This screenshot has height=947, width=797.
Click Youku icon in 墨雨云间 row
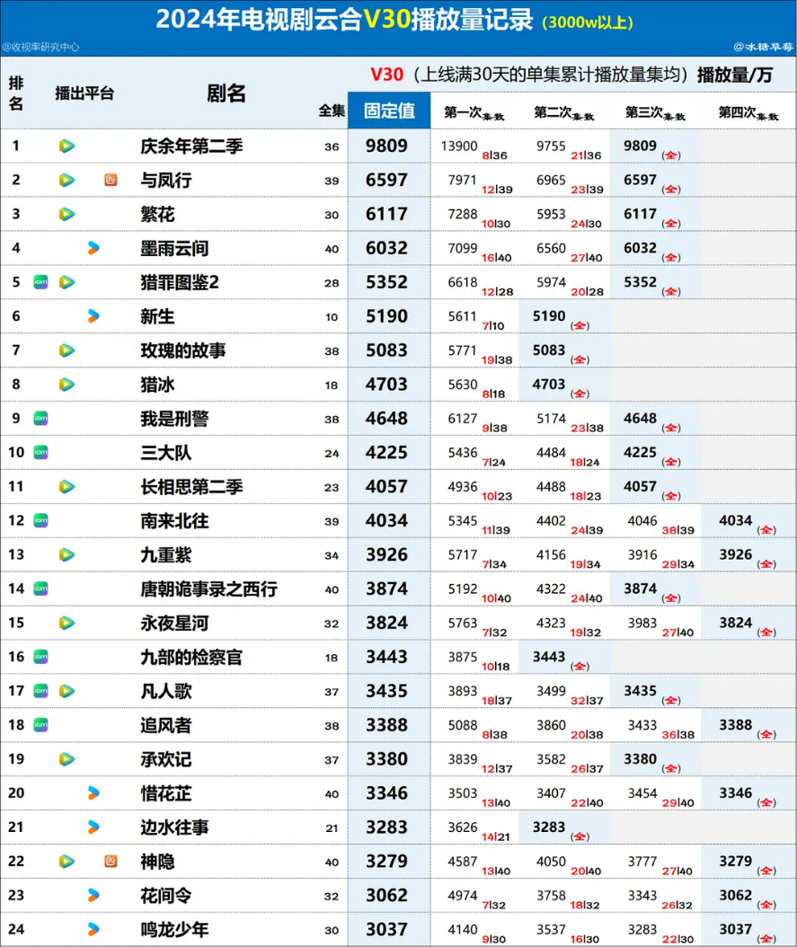(93, 248)
